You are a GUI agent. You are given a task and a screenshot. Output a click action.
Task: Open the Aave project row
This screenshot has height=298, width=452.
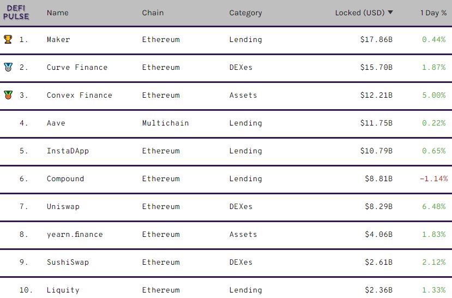coord(56,123)
